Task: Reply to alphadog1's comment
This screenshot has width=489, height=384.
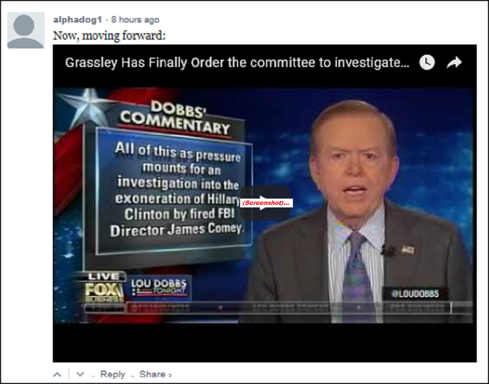Action: click(x=112, y=374)
